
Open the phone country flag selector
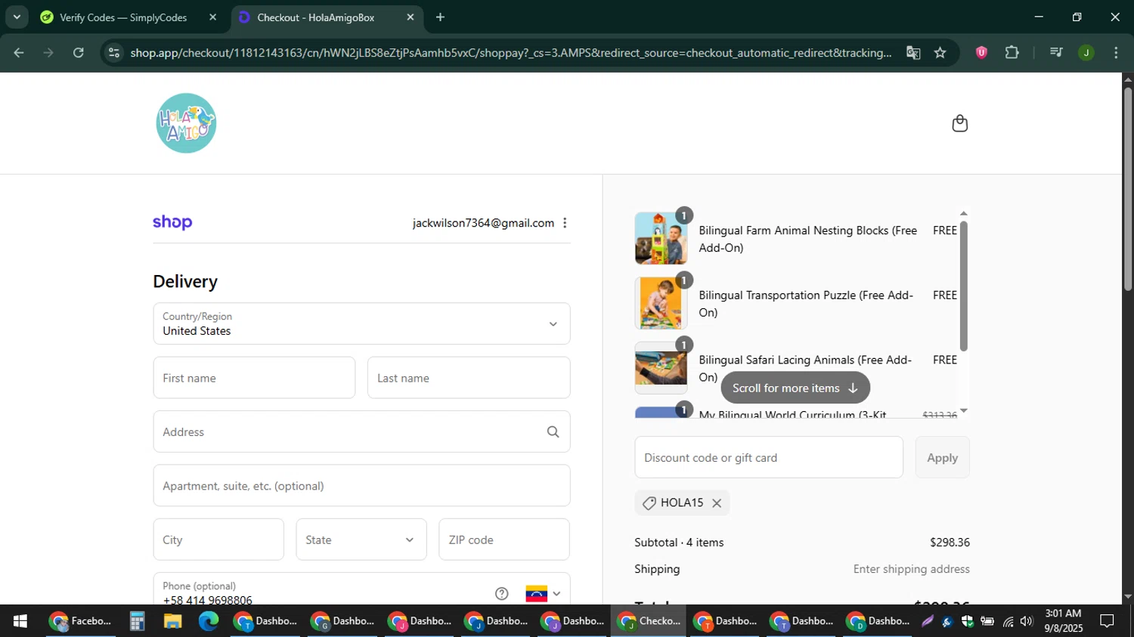point(543,593)
